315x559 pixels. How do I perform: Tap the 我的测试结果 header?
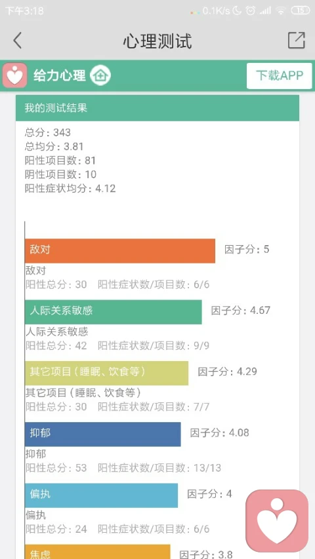coord(157,108)
